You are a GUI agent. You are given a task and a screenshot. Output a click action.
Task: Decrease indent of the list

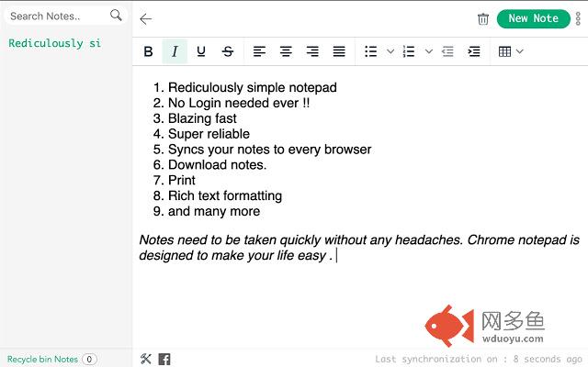447,51
